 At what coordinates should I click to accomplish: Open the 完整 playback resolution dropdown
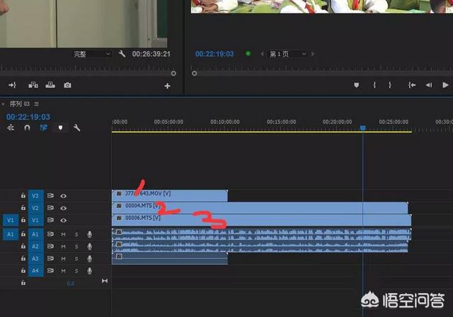[93, 54]
